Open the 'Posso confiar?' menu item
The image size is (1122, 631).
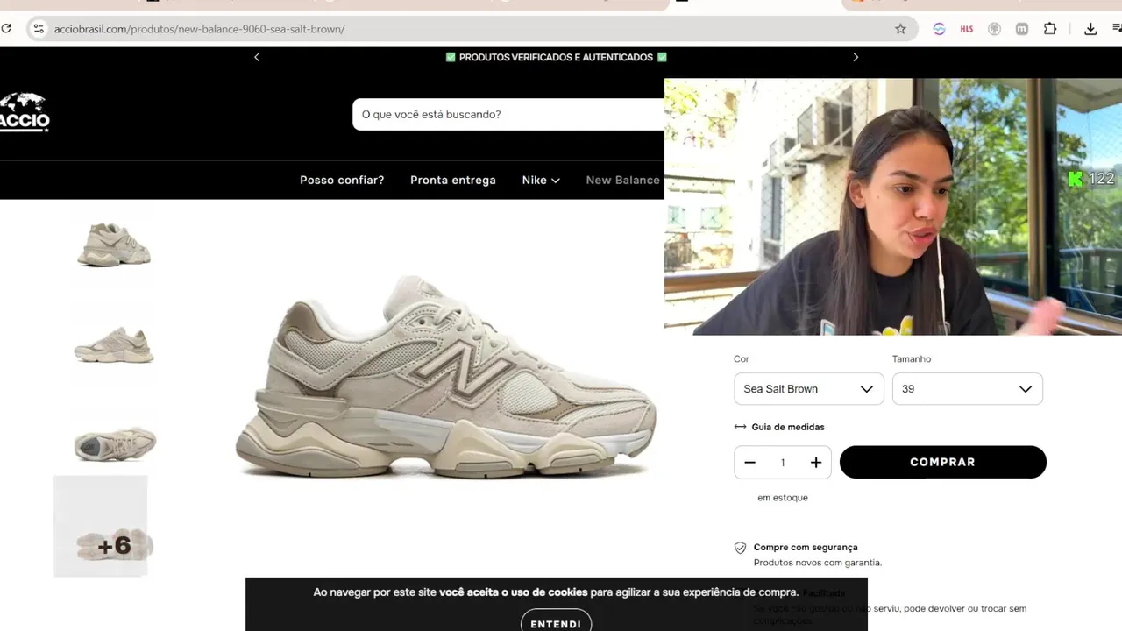click(342, 180)
